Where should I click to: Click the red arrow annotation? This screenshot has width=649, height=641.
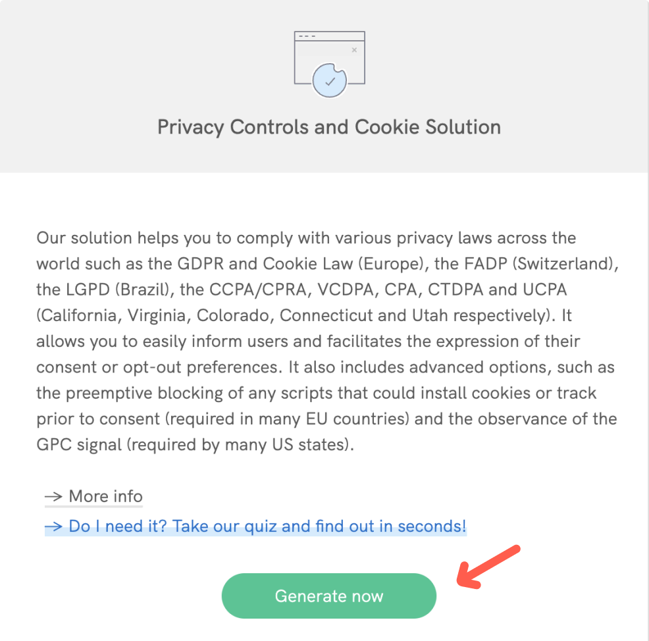coord(488,566)
